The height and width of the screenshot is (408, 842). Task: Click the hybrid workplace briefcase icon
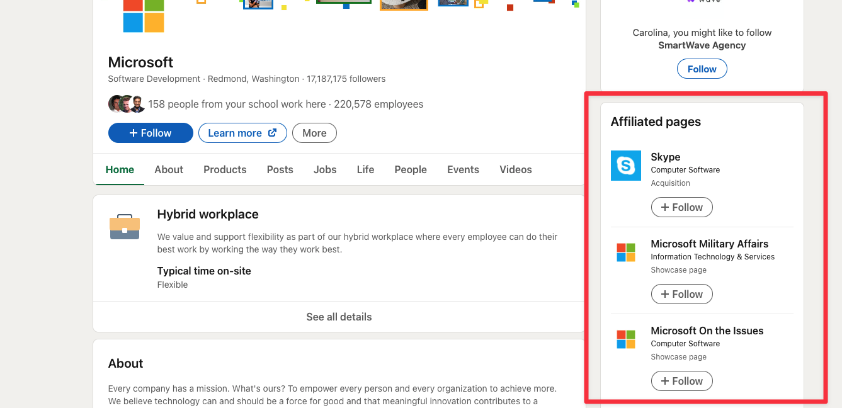click(x=125, y=228)
